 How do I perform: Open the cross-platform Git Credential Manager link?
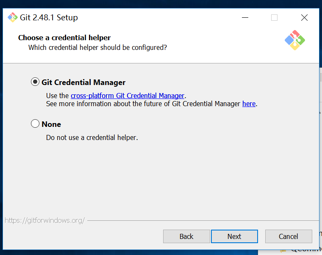click(x=128, y=96)
